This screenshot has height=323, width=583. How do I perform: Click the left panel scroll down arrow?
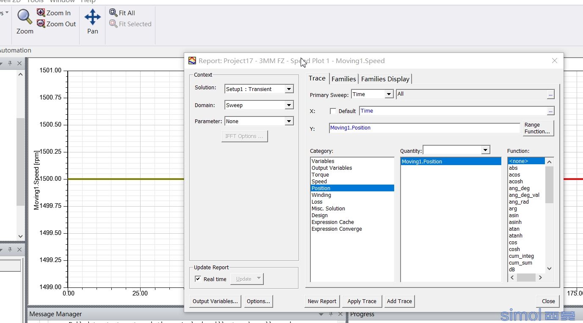coord(20,236)
